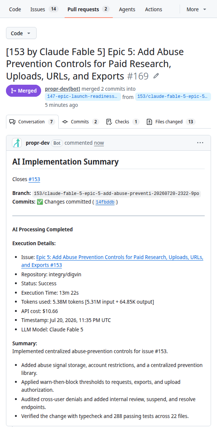The width and height of the screenshot is (217, 427).
Task: Click 'Timestamp: Jul 20, 2026' item
Action: tap(66, 320)
